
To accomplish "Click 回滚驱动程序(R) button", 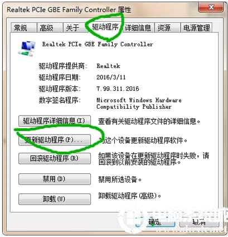I will click(55, 158).
